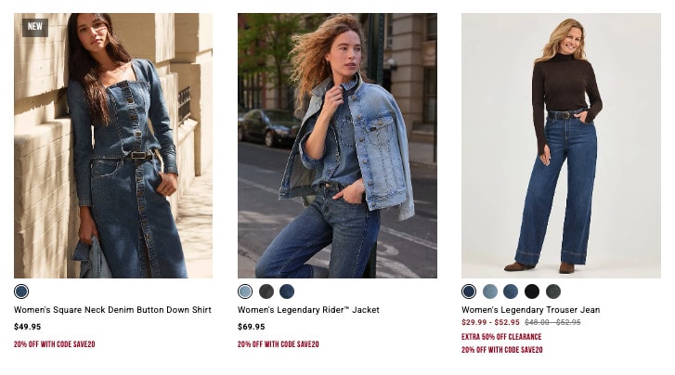Click Women's Legendary Rider Jacket title link
675x375 pixels.
click(308, 309)
